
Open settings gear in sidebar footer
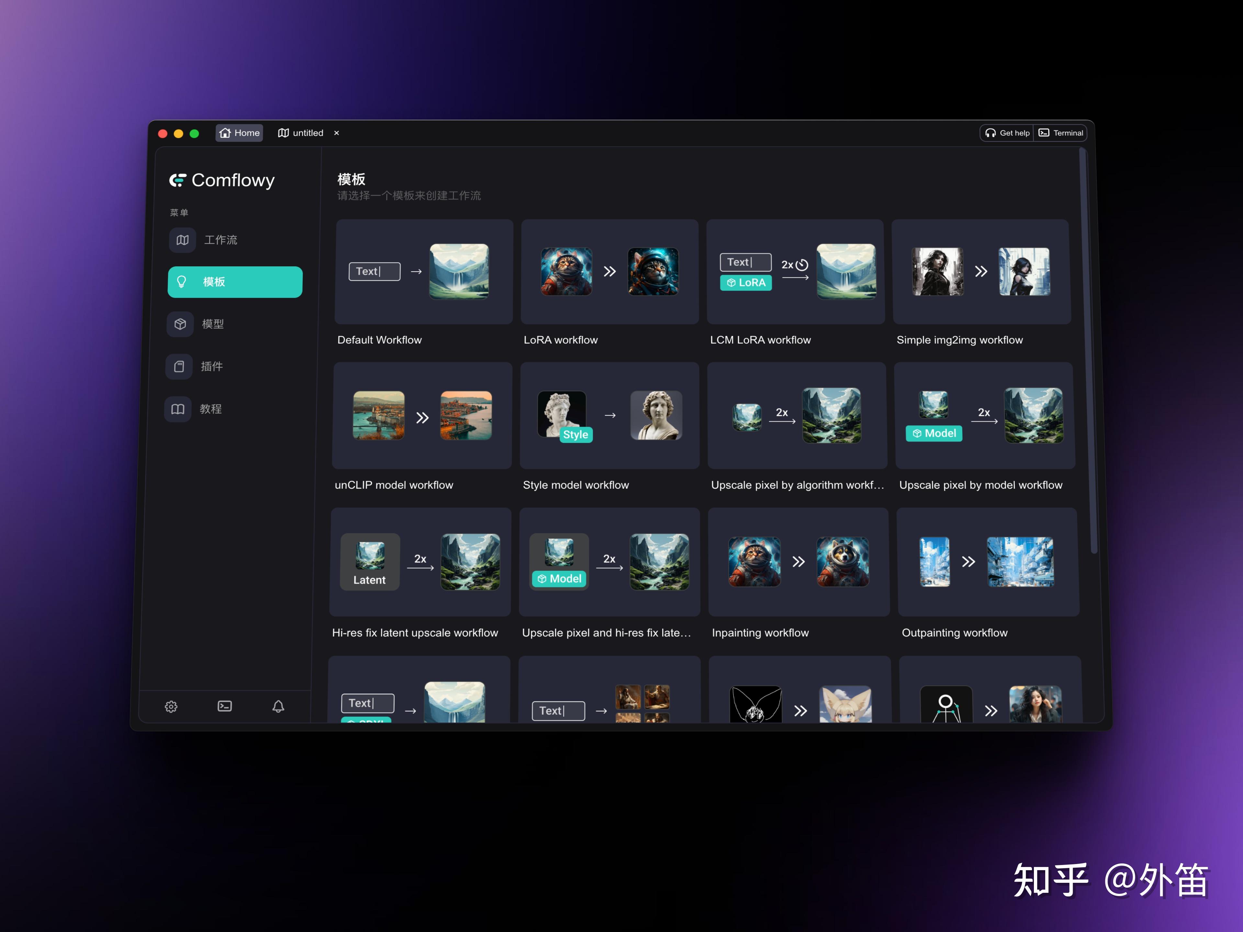coord(171,706)
